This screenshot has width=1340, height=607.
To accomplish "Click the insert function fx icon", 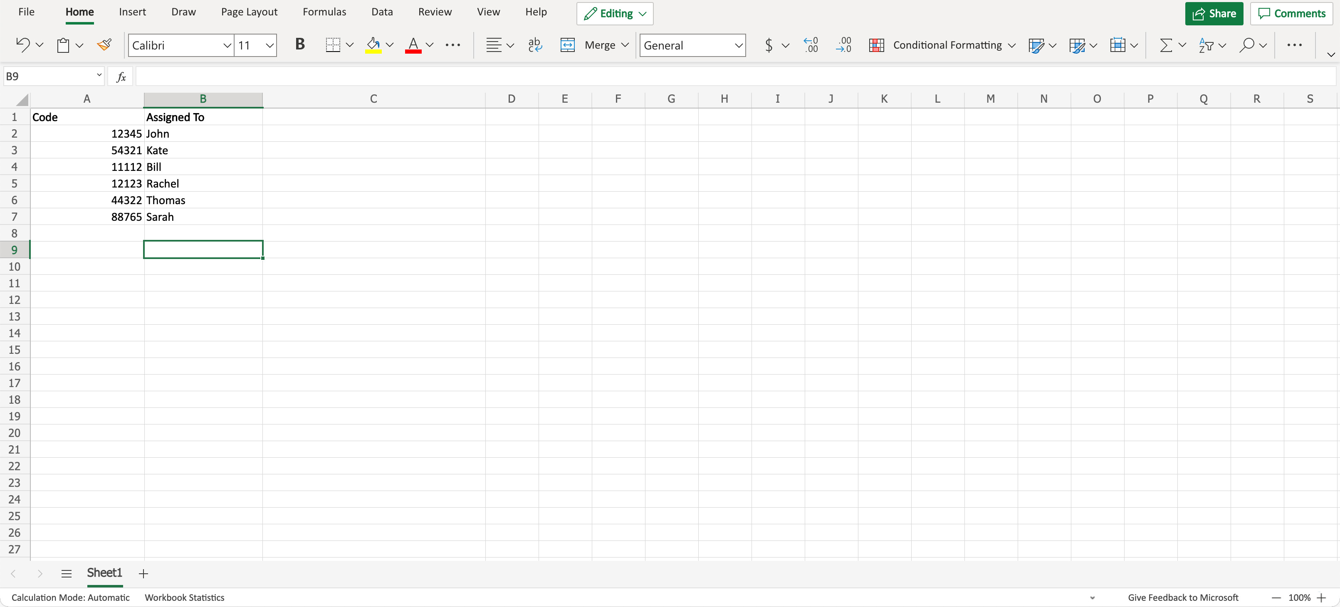I will pyautogui.click(x=121, y=77).
